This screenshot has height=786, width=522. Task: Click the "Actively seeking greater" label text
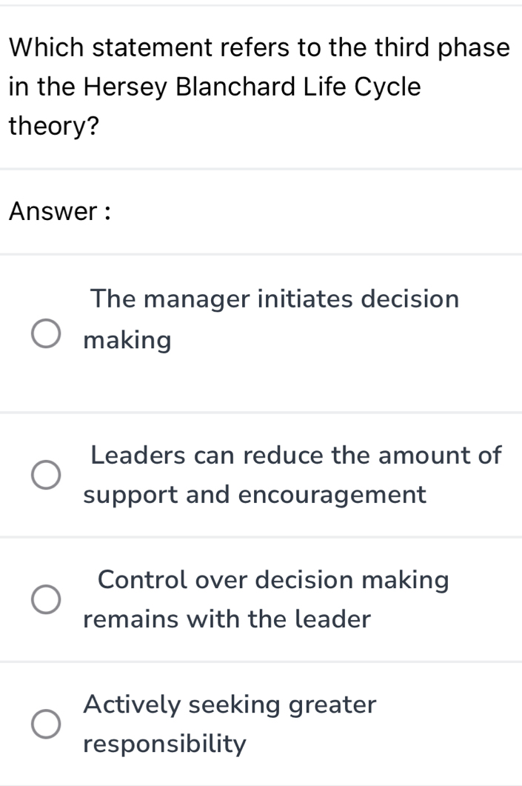pyautogui.click(x=231, y=704)
